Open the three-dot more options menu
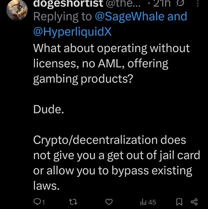Screen dimensions: 208x209 coord(198,3)
